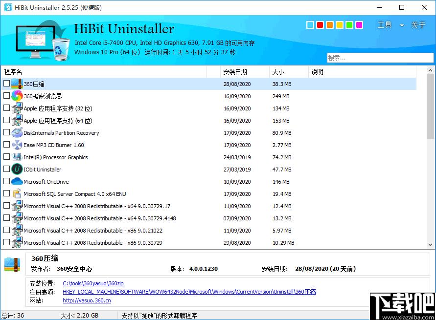Click the Intel(R) Processor Graphics icon
The image size is (436, 320).
(x=17, y=157)
